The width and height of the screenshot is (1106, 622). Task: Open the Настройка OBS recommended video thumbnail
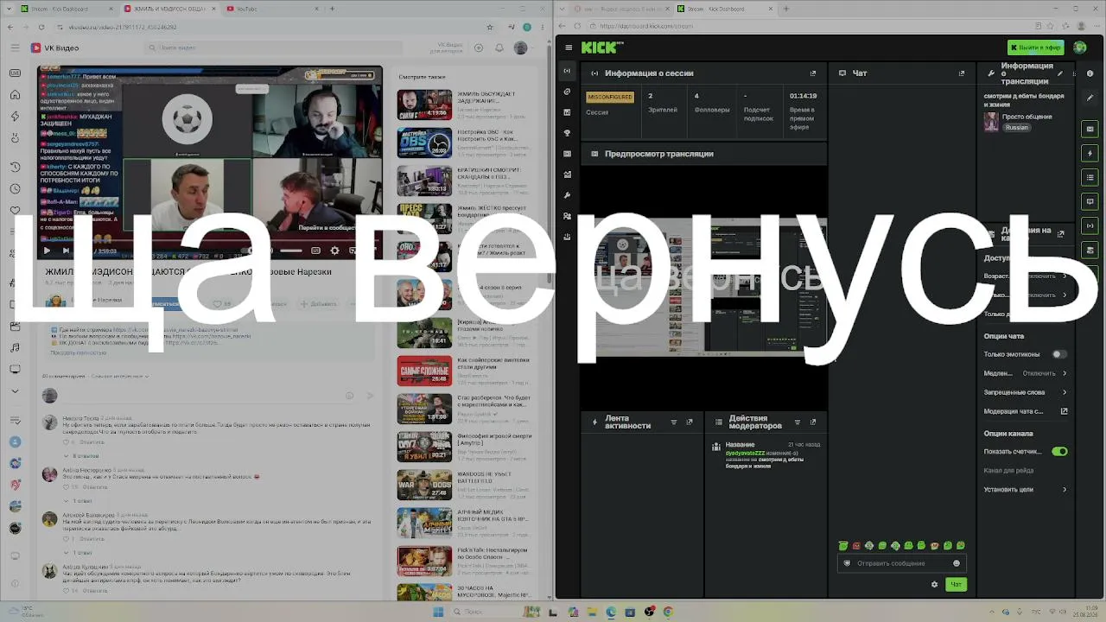pyautogui.click(x=424, y=143)
